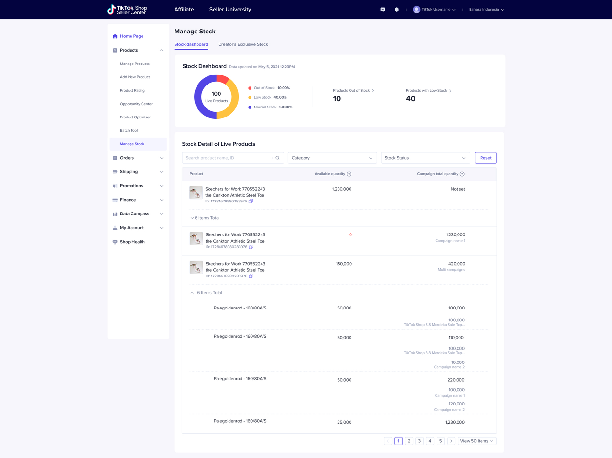Viewport: 612px width, 458px height.
Task: Copy ID of first Skechers product
Action: point(251,201)
